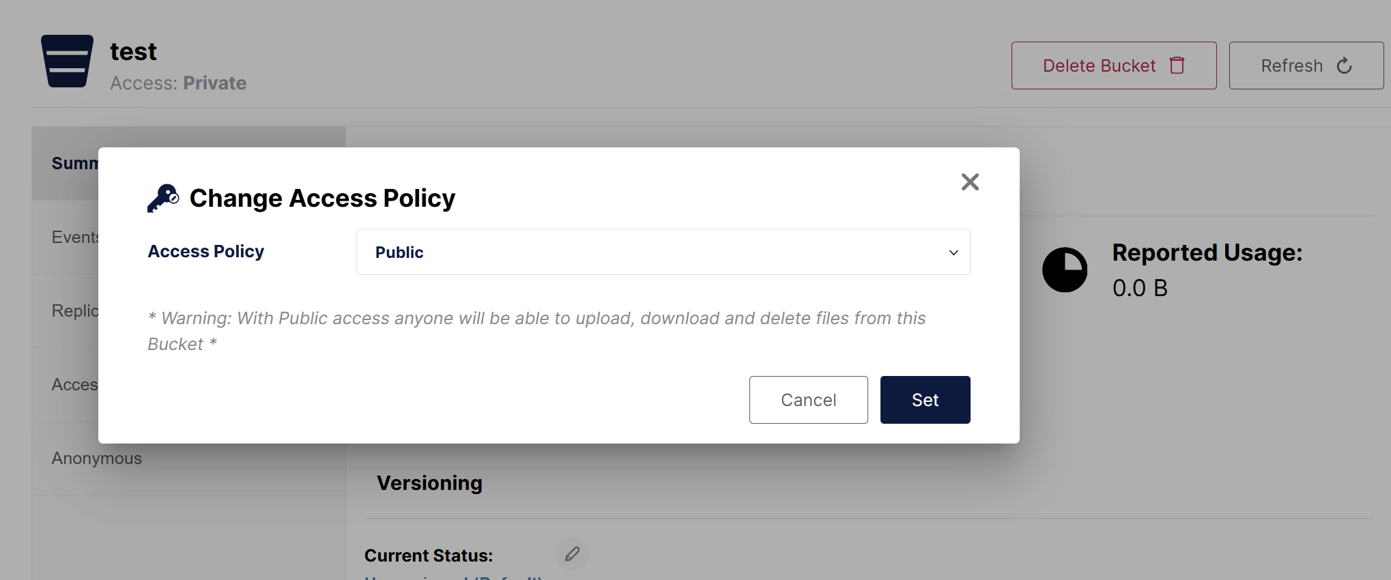The height and width of the screenshot is (580, 1391).
Task: Click the bucket icon beside test
Action: [67, 61]
